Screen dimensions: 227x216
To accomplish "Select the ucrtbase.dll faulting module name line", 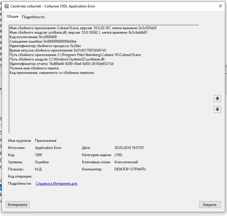I will coord(78,32).
